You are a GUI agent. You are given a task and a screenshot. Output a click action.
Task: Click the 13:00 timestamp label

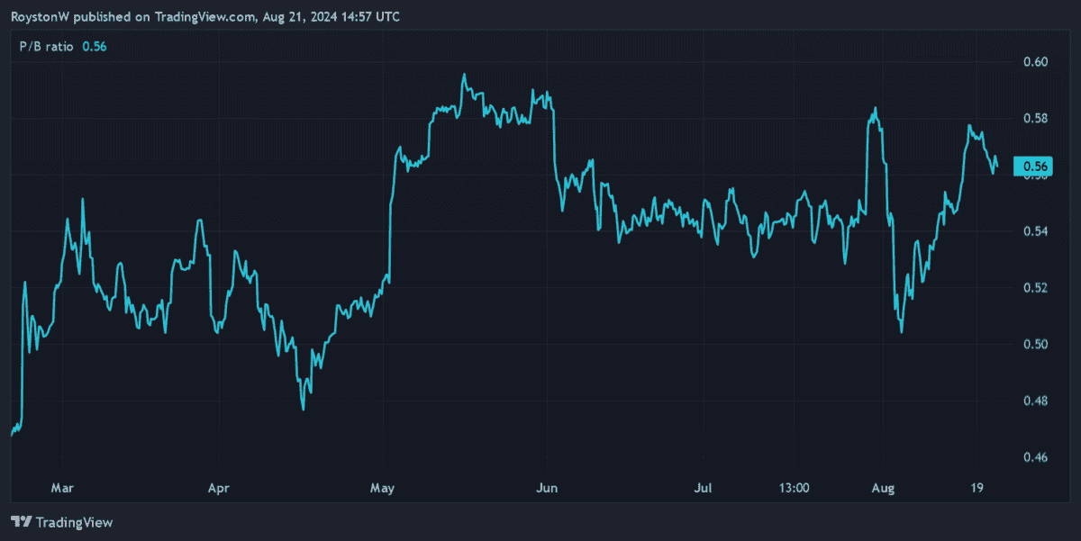coord(794,488)
